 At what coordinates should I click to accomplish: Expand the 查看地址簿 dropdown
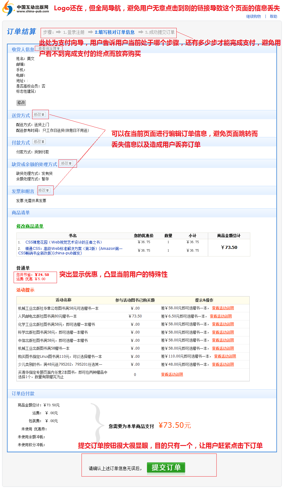point(49,49)
